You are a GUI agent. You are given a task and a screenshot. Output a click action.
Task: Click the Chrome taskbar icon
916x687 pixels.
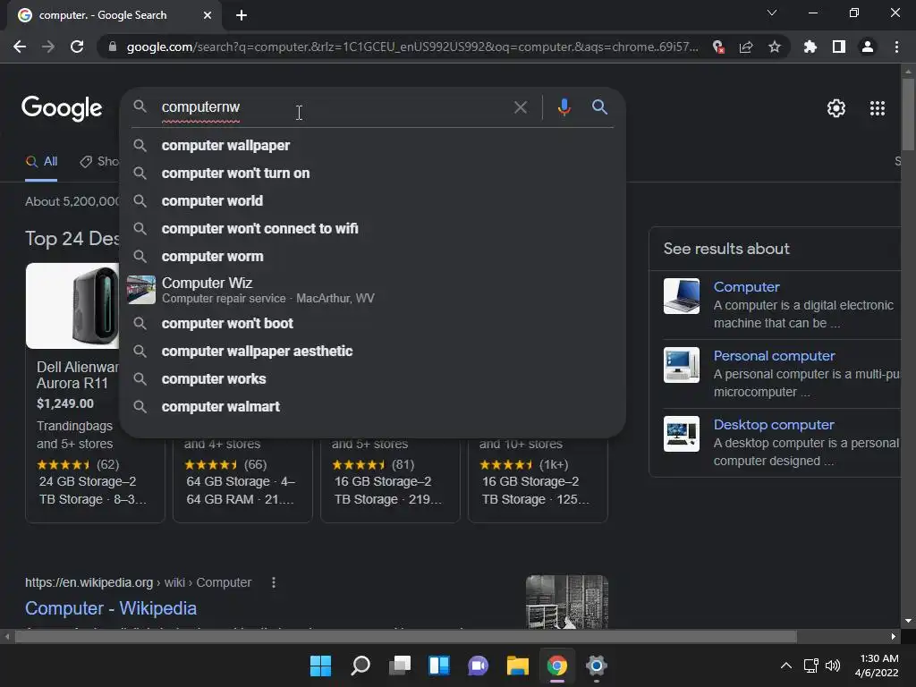click(x=556, y=666)
